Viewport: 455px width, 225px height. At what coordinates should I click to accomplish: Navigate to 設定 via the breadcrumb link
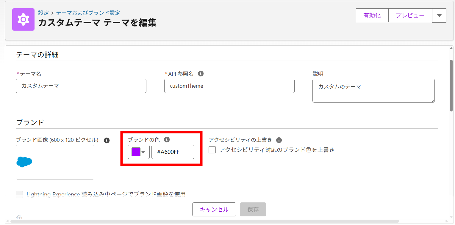43,13
